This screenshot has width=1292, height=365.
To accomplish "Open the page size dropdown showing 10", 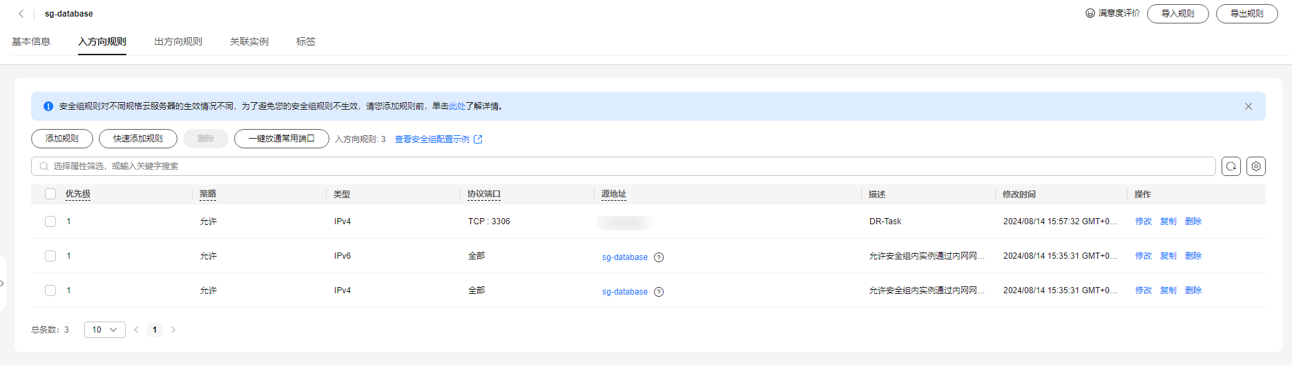I will 105,330.
